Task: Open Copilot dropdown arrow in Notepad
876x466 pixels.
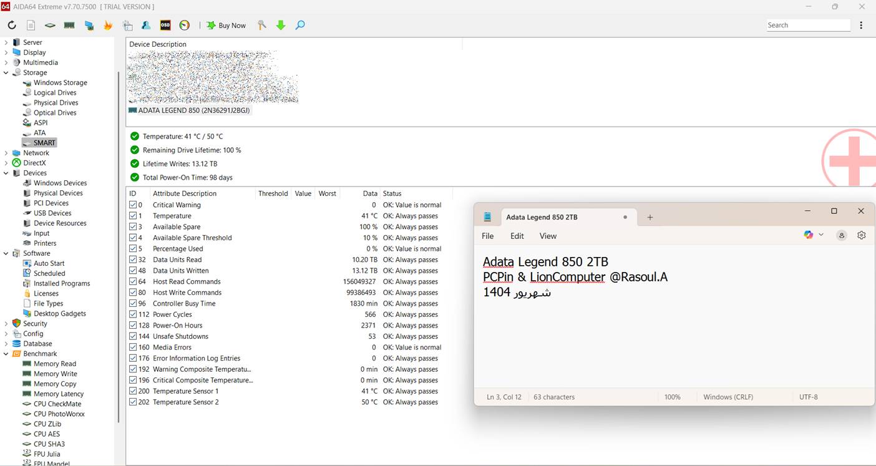Action: [821, 235]
